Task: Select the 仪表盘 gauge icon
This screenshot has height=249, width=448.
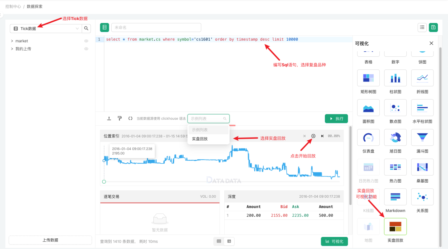Action: [x=368, y=137]
